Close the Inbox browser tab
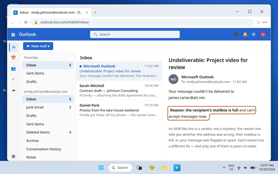This screenshot has height=174, width=278. click(87, 13)
